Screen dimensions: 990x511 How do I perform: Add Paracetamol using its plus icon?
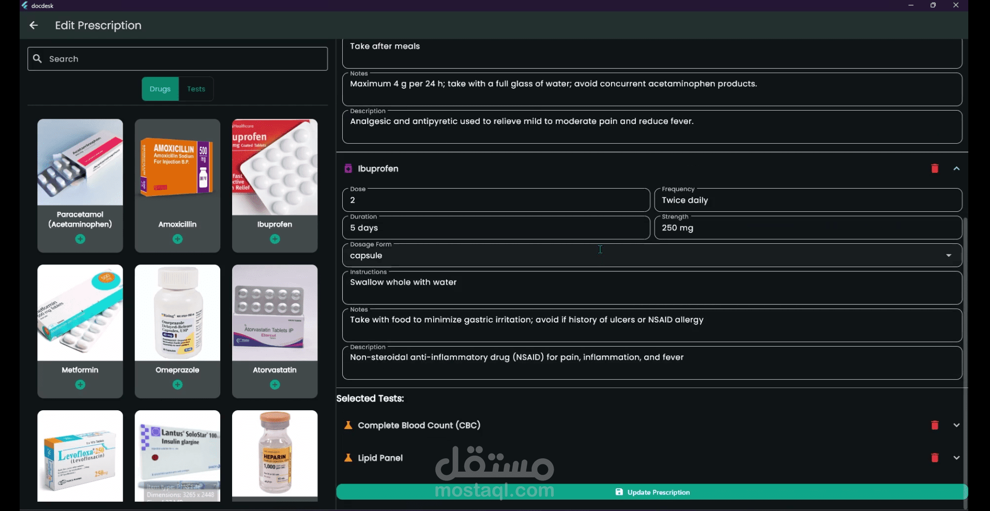80,239
